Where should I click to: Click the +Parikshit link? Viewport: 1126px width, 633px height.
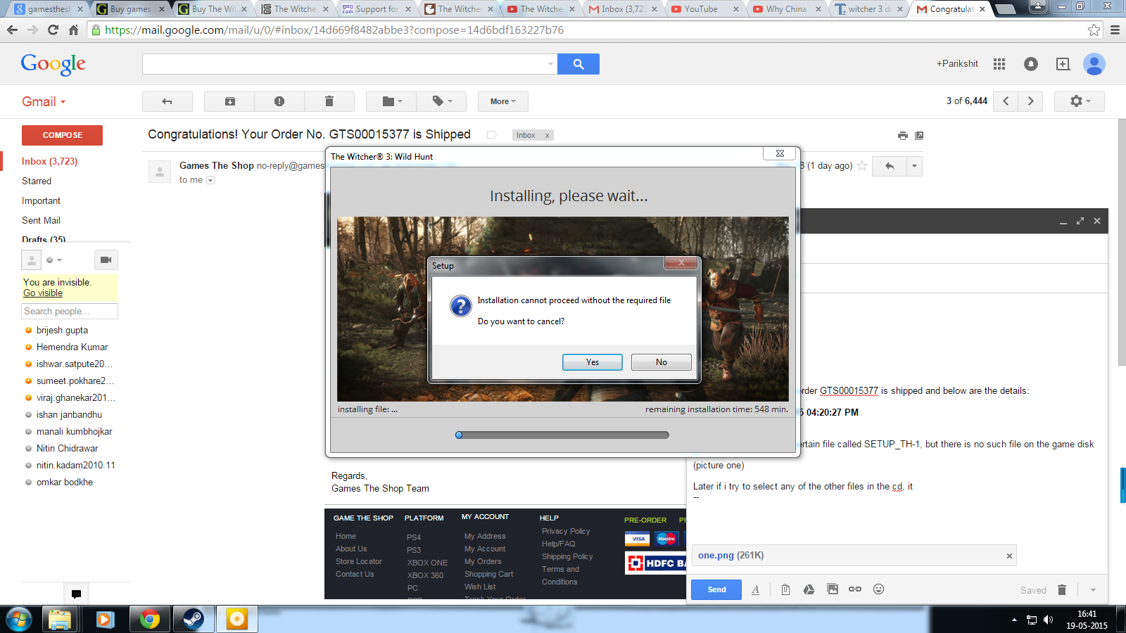(957, 63)
